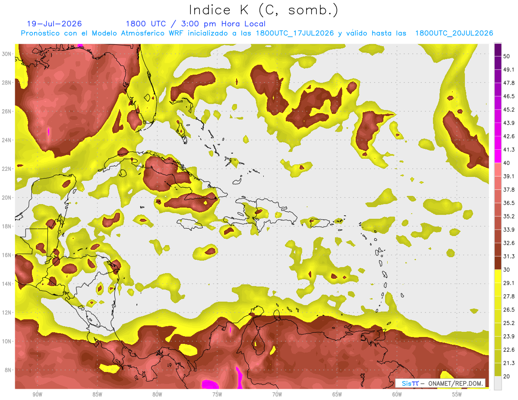The height and width of the screenshot is (400, 518).
Task: Click the colorbar value label 37.8
Action: point(509,189)
